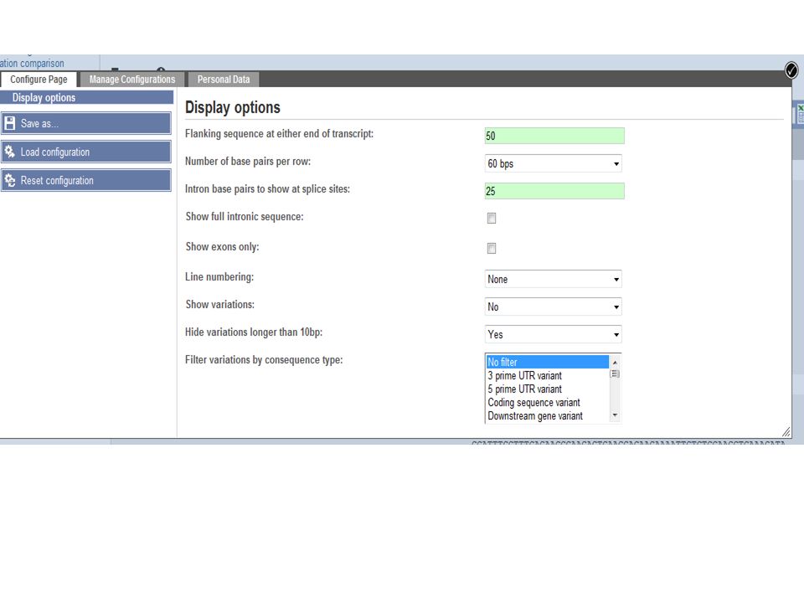Viewport: 804px width, 603px height.
Task: Open the Personal Data tab
Action: tap(224, 80)
